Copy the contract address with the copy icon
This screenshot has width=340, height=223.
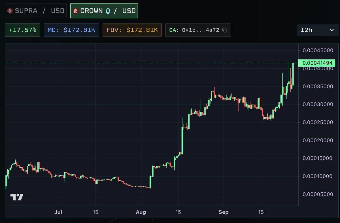(224, 30)
